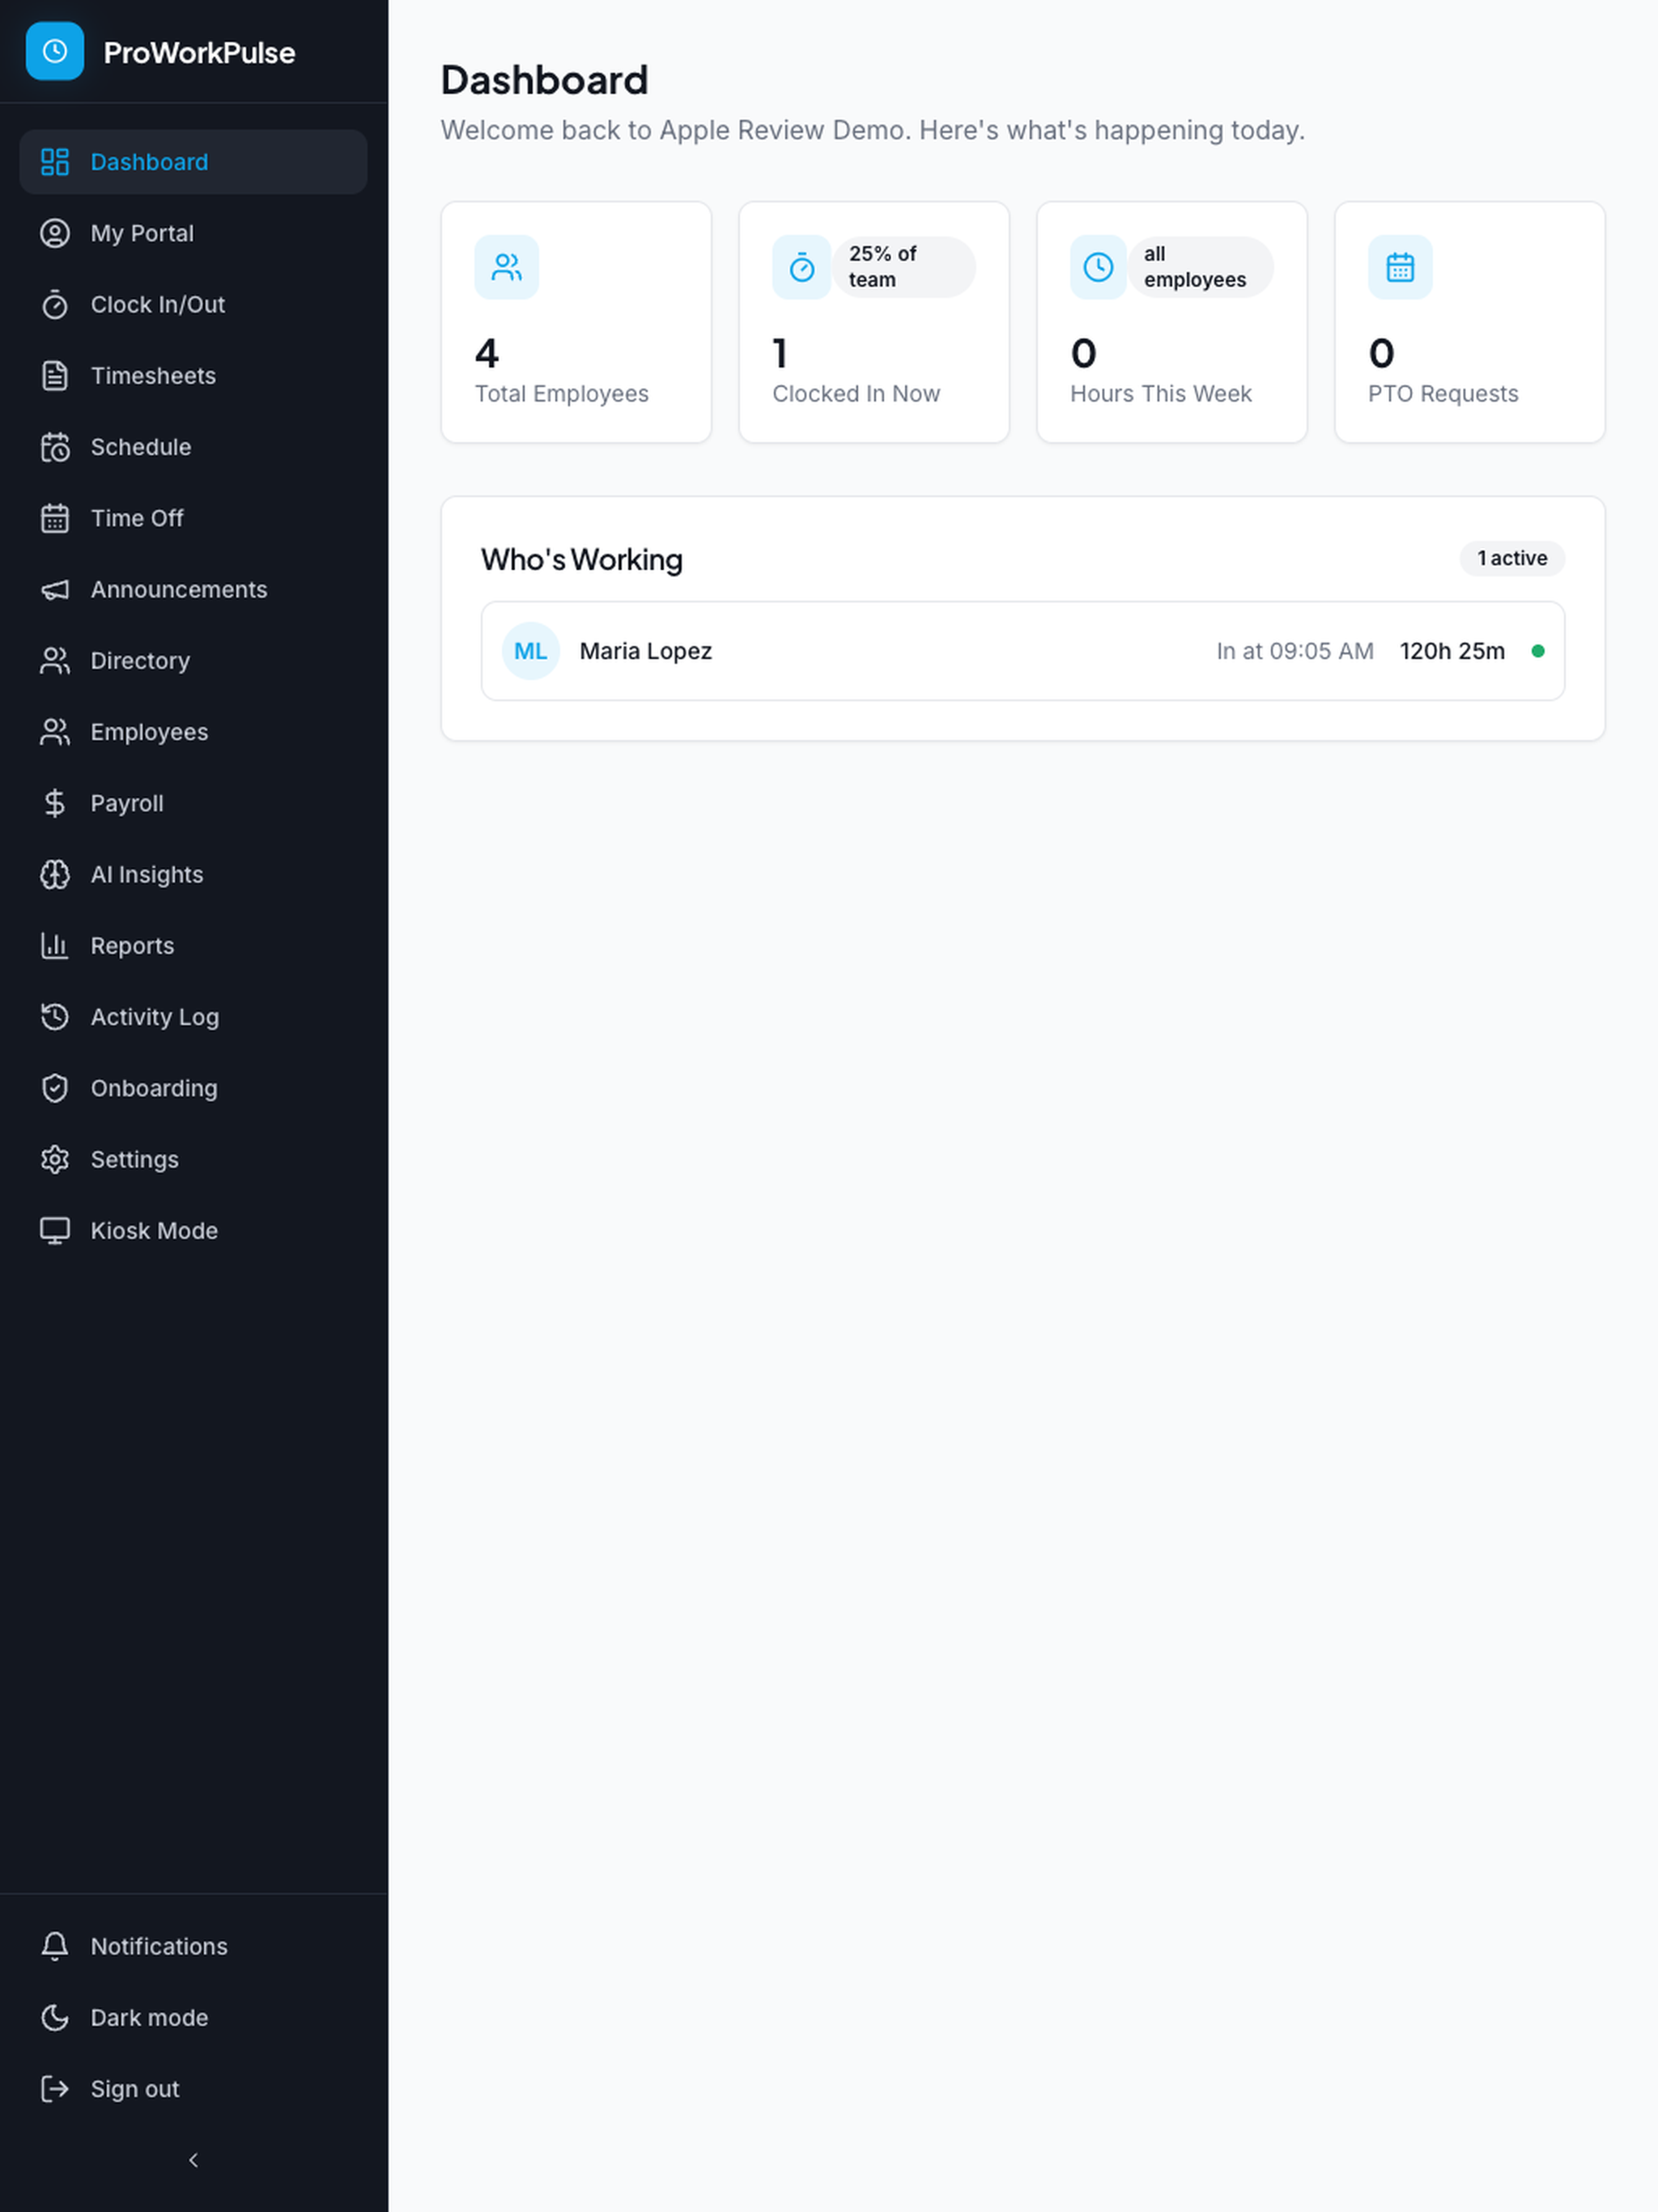The image size is (1658, 2212).
Task: Click the ProWorkPulse brand name
Action: pos(199,53)
